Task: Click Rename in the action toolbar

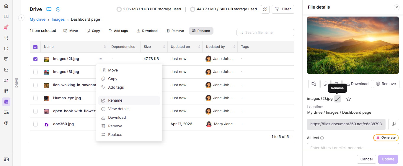Action: [x=201, y=31]
